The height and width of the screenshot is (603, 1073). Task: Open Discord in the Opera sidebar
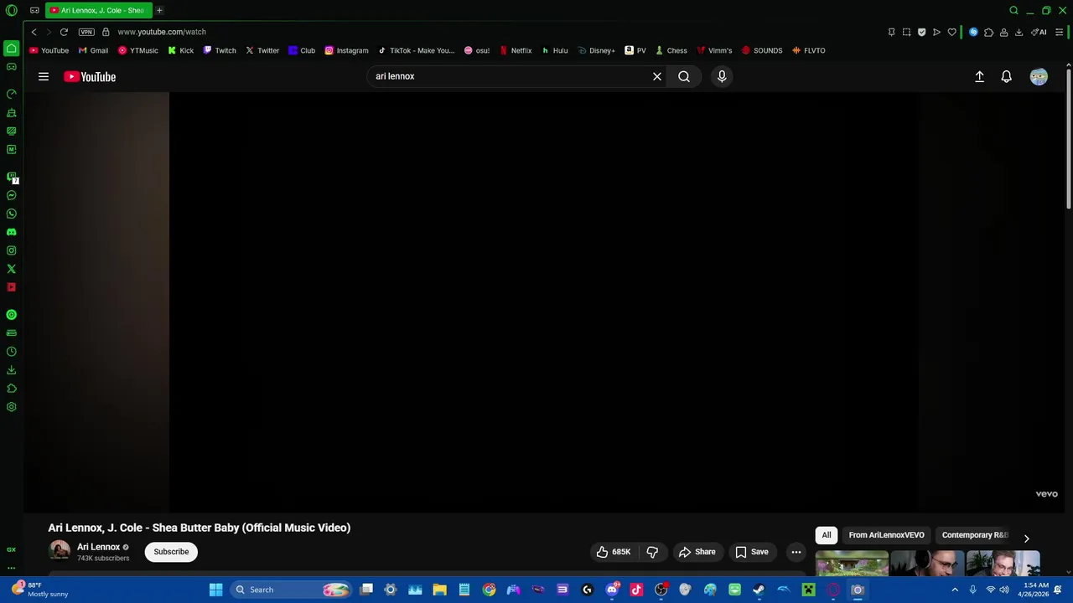click(x=12, y=232)
